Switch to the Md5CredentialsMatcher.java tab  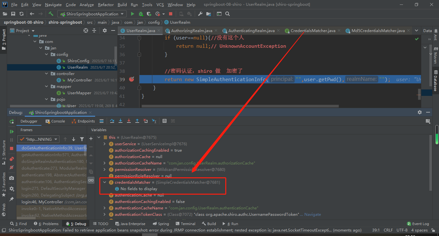tap(378, 31)
